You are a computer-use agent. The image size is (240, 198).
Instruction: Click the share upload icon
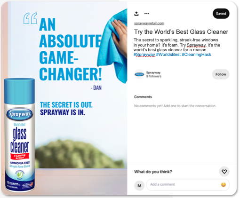coord(136,14)
